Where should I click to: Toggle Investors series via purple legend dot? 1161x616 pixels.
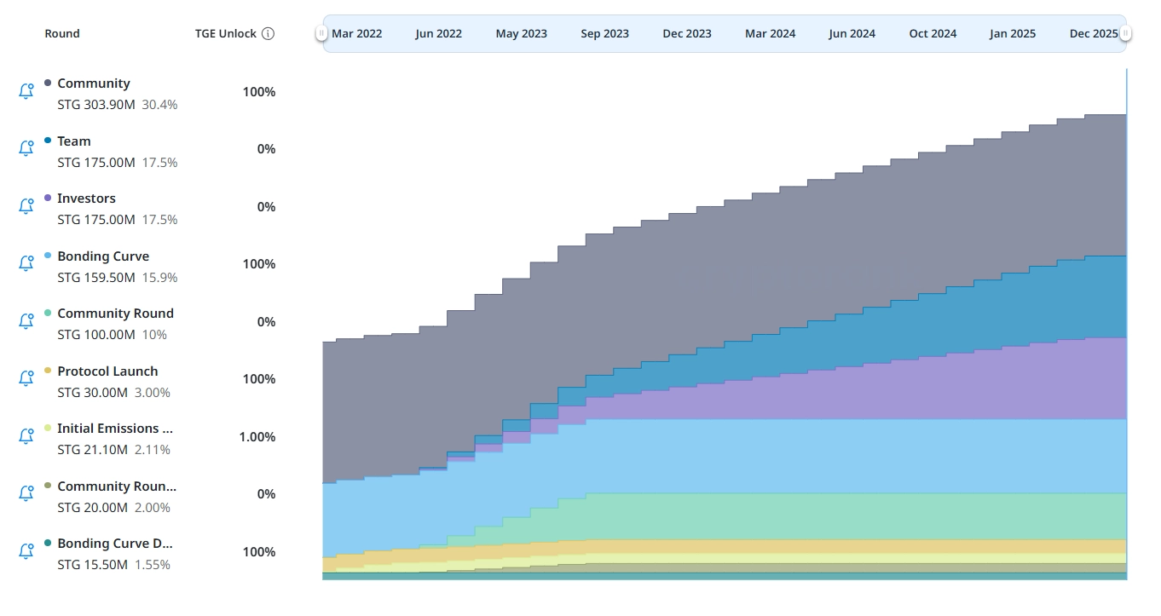(x=48, y=199)
